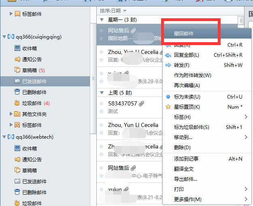Click 翻译全文 menu entry
This screenshot has height=206, width=253.
coord(184,169)
